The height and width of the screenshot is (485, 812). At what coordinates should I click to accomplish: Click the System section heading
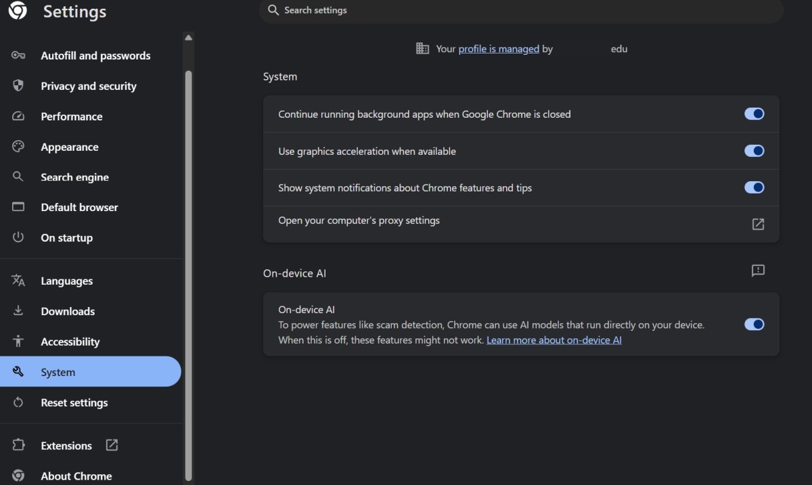point(280,76)
